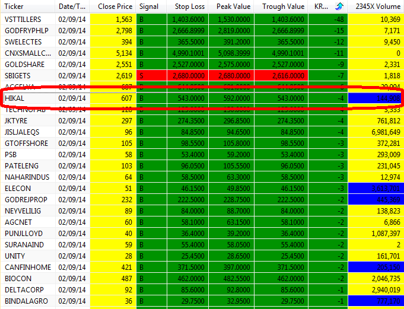Click the PUNJLLOYD volume 1,087,397

click(386, 234)
